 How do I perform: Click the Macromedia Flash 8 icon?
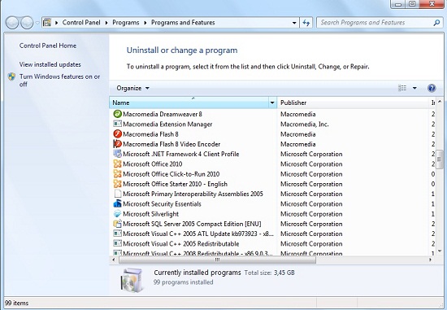click(118, 134)
